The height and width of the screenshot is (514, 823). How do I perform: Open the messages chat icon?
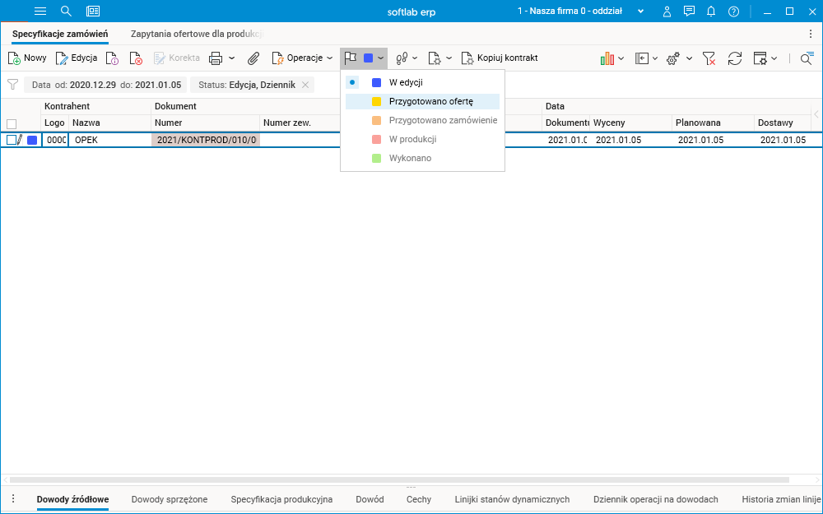(689, 11)
